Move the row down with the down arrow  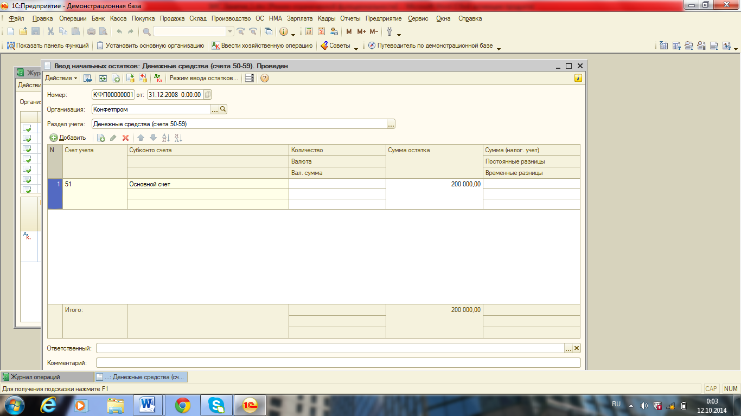point(153,138)
